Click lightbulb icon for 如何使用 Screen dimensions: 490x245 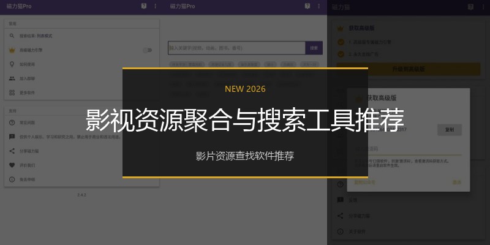12,64
